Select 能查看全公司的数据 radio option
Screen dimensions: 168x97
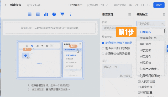pyautogui.click(x=116, y=53)
